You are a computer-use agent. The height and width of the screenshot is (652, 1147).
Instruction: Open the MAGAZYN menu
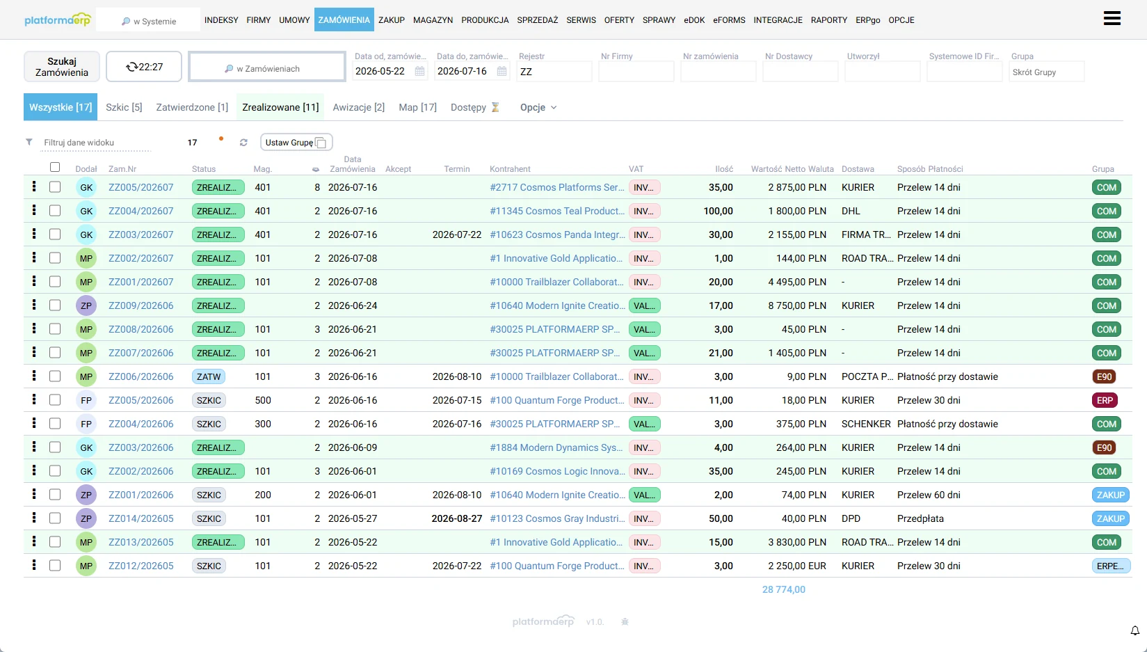coord(433,19)
